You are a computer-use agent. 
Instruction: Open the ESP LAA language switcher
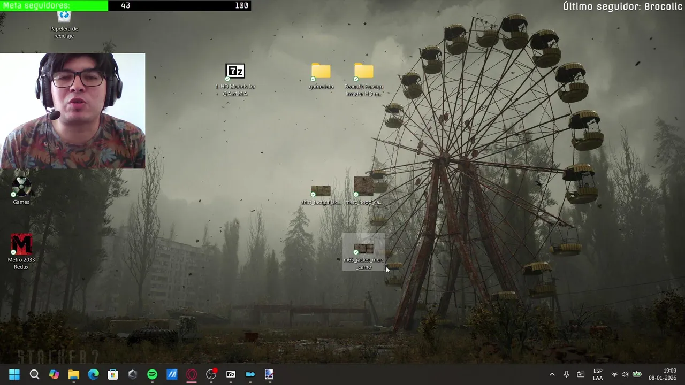[x=598, y=374]
